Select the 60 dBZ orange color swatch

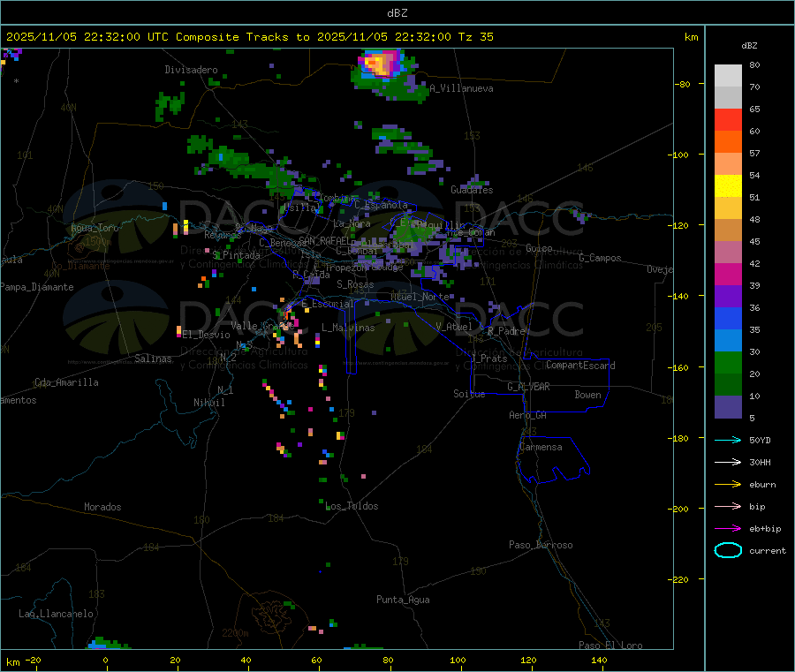[728, 142]
